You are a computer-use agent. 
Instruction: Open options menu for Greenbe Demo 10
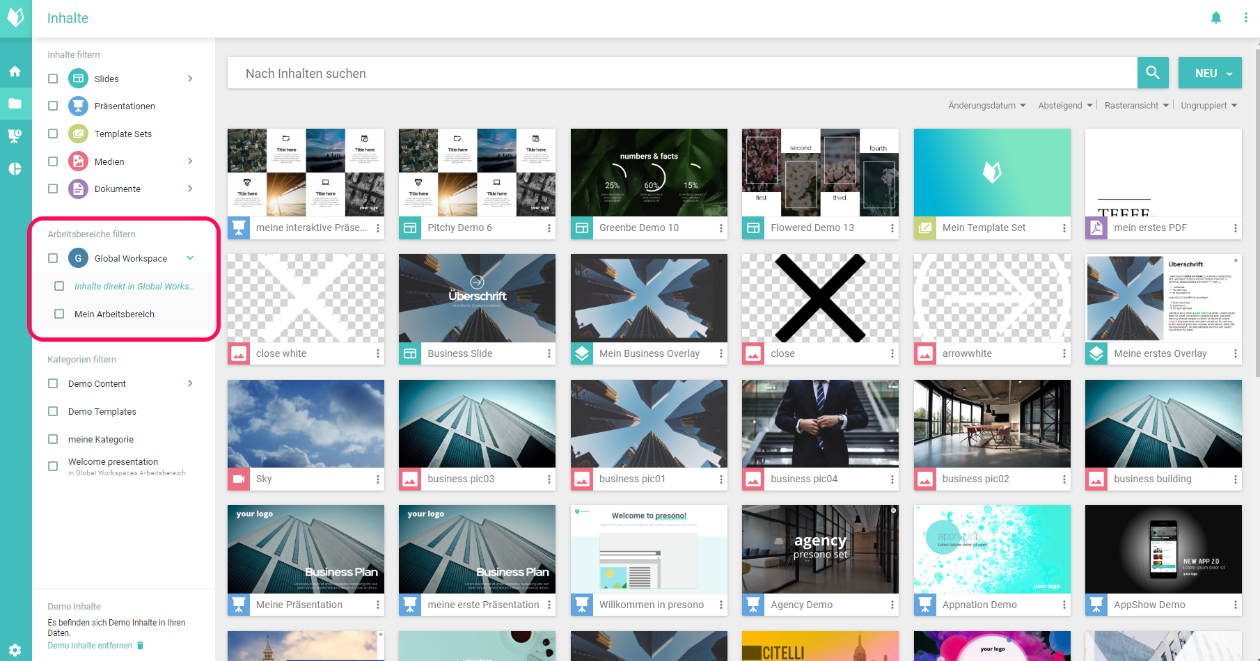click(721, 228)
